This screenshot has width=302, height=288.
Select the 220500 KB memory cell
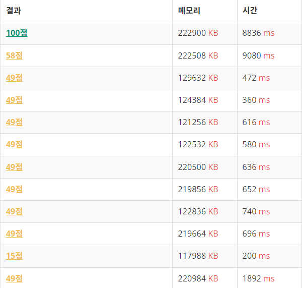click(x=205, y=167)
